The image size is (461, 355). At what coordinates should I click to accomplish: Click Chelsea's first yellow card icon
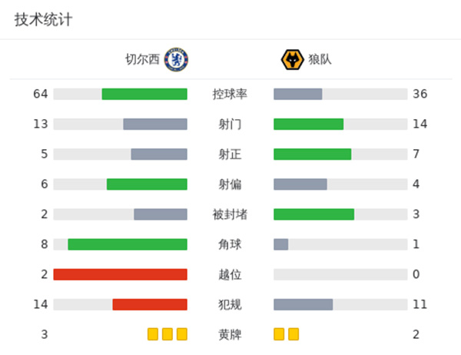coord(153,334)
